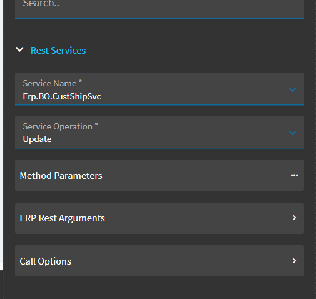Click the required asterisk beside Service Name
Viewport: 316px width, 299px height.
tap(80, 81)
